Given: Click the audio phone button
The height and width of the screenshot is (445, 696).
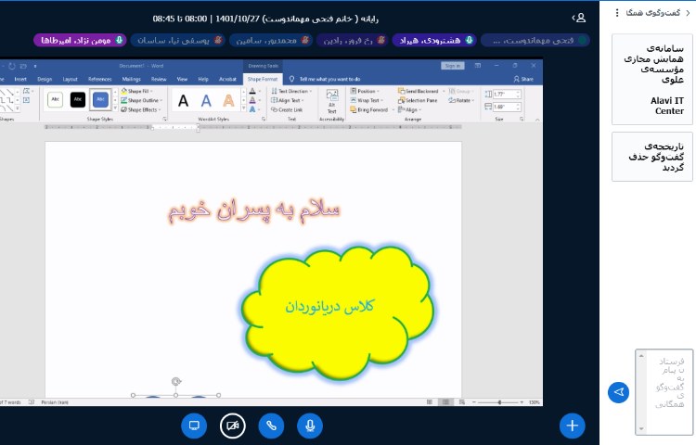Looking at the screenshot, I should pyautogui.click(x=271, y=426).
